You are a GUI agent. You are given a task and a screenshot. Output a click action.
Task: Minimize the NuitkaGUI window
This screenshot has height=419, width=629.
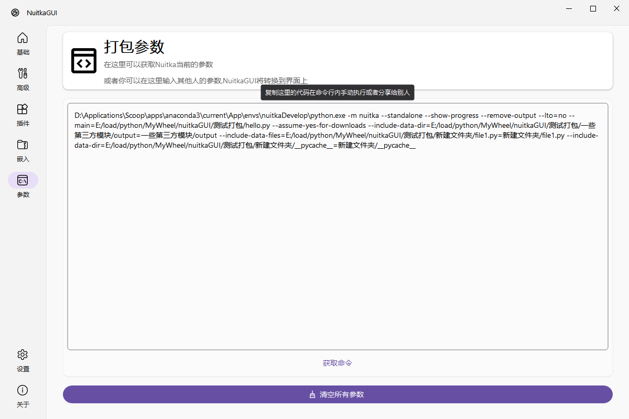point(569,8)
